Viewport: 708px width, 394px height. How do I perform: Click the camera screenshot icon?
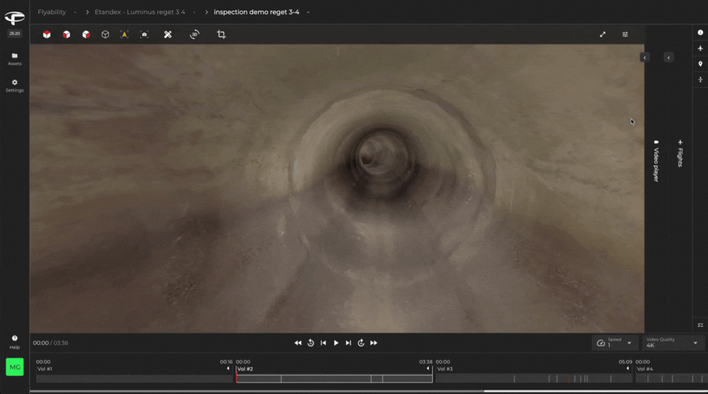click(x=144, y=35)
